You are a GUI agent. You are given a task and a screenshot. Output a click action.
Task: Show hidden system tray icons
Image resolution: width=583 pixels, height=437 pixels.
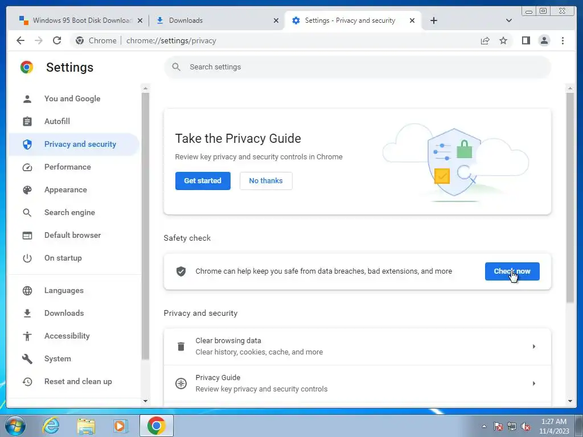(x=484, y=426)
